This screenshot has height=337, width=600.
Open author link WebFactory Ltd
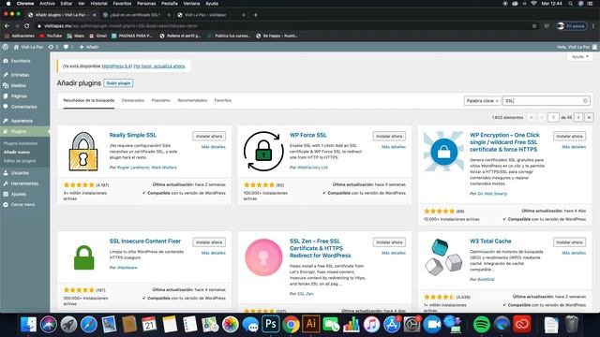[x=312, y=168]
